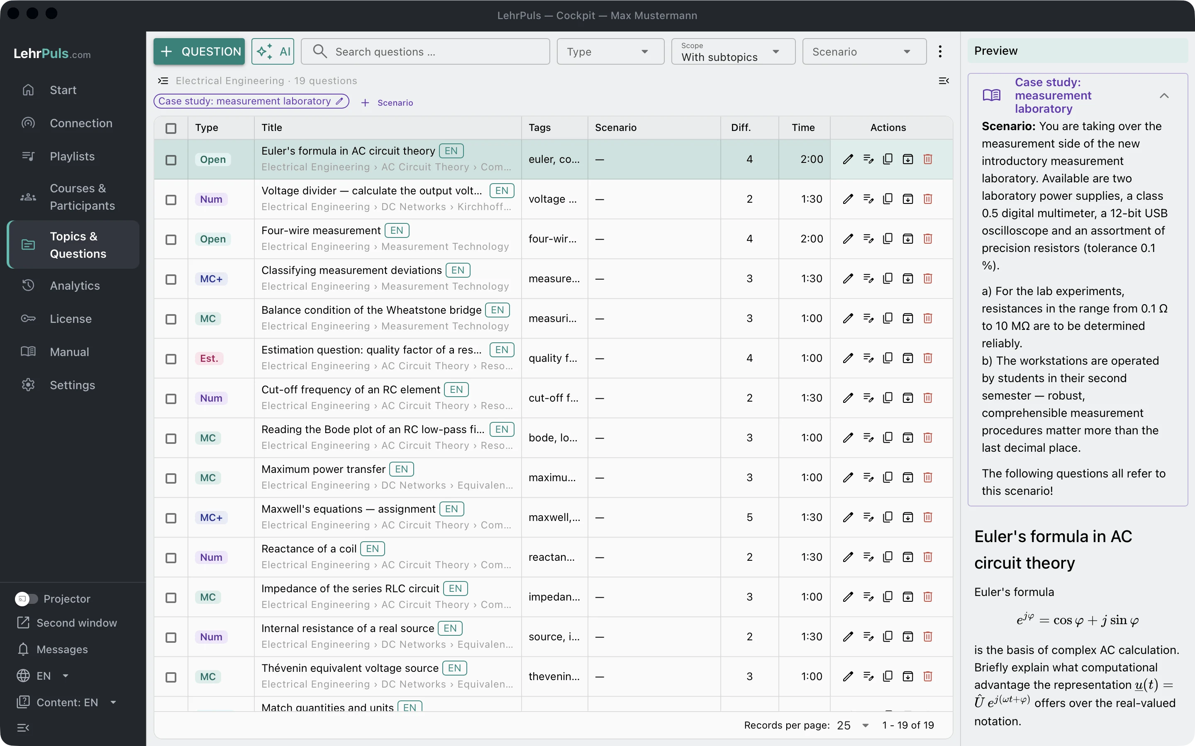1195x746 pixels.
Task: Archive the Classifying measurement deviations question
Action: click(907, 279)
